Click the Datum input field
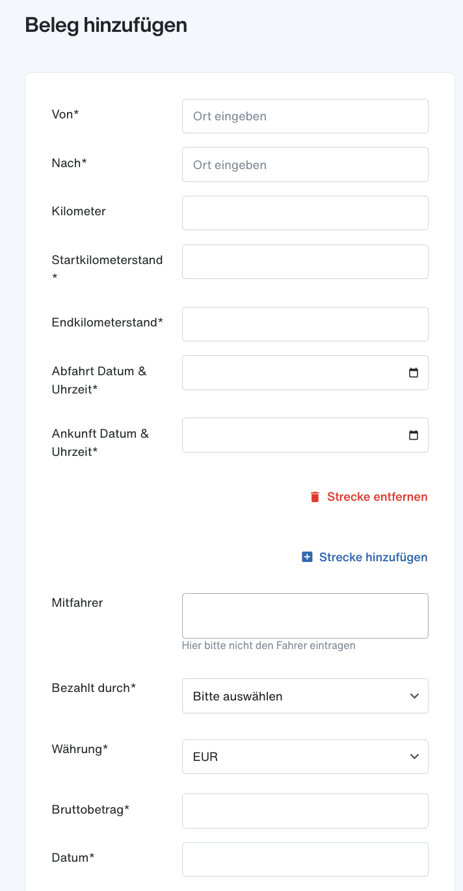 tap(305, 859)
